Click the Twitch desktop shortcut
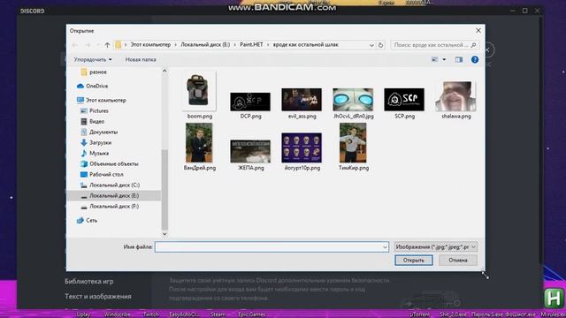This screenshot has height=318, width=566. click(x=150, y=314)
